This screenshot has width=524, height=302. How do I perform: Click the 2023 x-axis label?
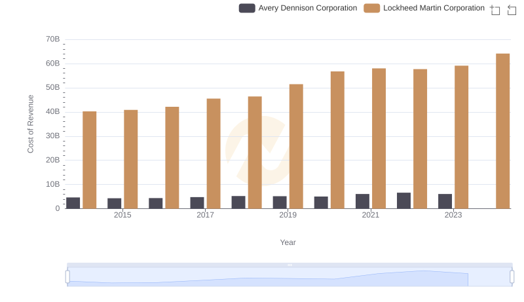[453, 215]
